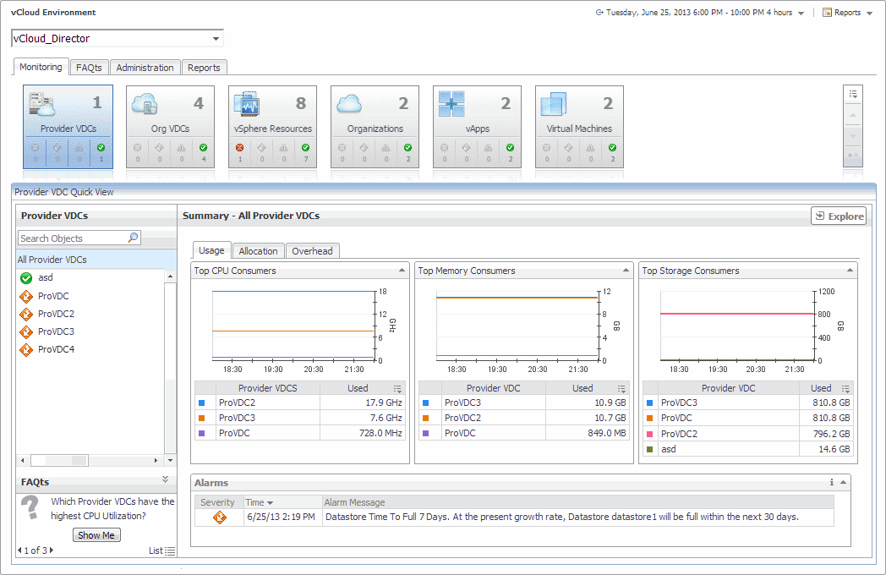Collapse the Top CPU Consumers panel
Viewport: 886px width, 575px height.
(x=402, y=271)
